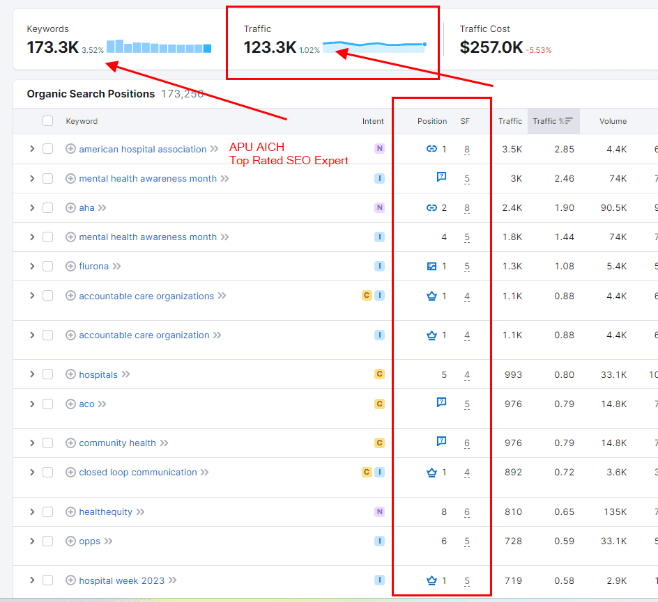Click the plus icon beside 'healthequity' keyword
Screen dimensions: 658x602
[70, 512]
